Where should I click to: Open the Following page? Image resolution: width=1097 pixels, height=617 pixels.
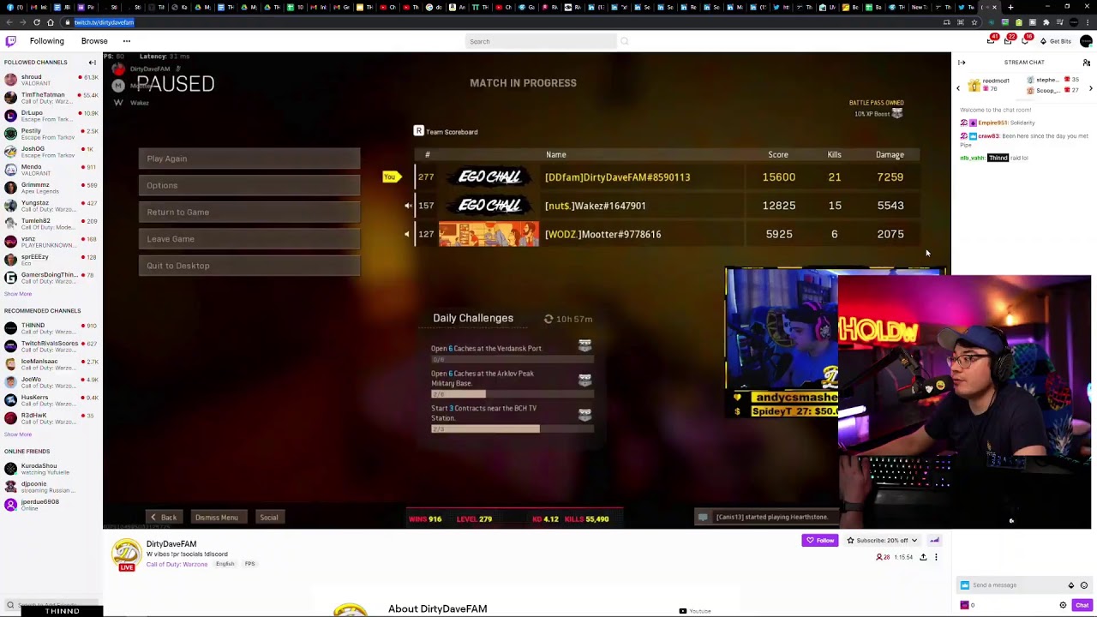[47, 41]
